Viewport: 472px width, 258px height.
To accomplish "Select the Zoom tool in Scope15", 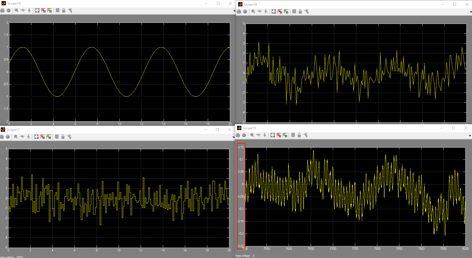I will [x=252, y=135].
